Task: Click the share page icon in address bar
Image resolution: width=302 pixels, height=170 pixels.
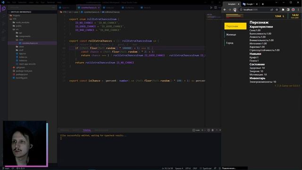Action: point(272,9)
